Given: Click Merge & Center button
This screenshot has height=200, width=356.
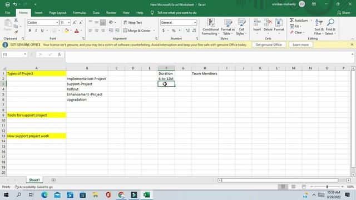Looking at the screenshot, I should pos(137,31).
